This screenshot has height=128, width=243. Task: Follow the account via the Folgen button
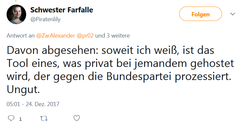pyautogui.click(x=200, y=14)
